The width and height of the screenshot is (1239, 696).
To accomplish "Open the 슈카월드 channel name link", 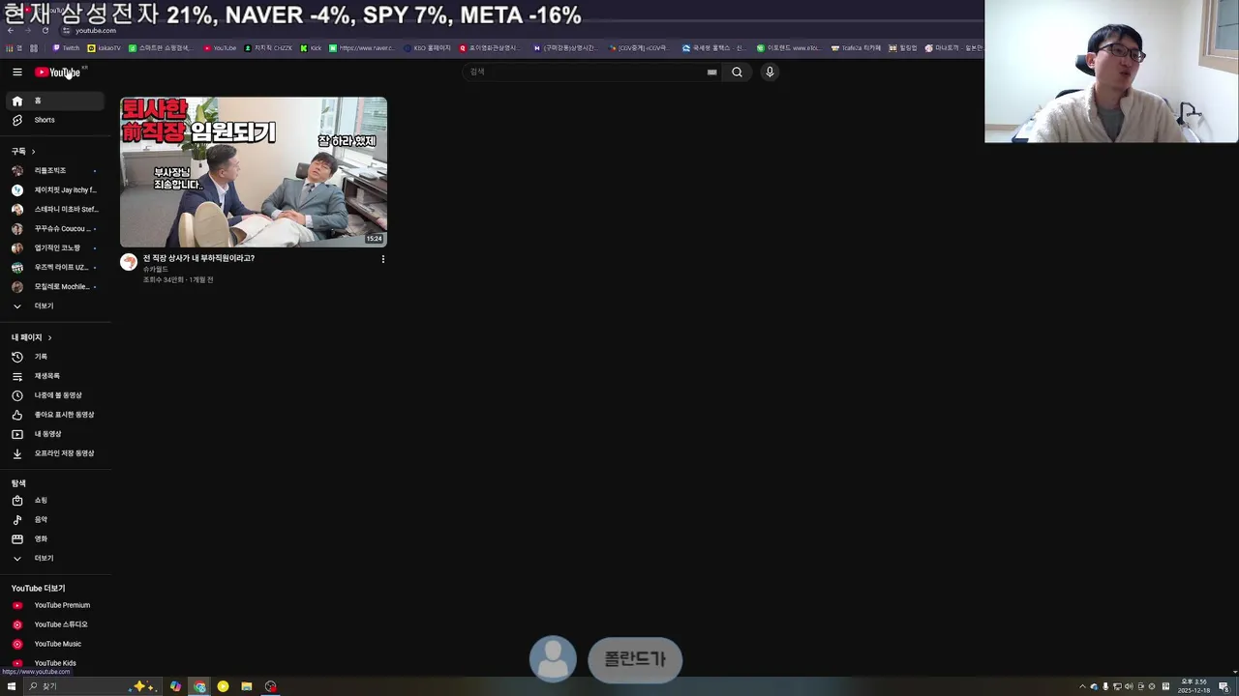I will click(x=156, y=270).
